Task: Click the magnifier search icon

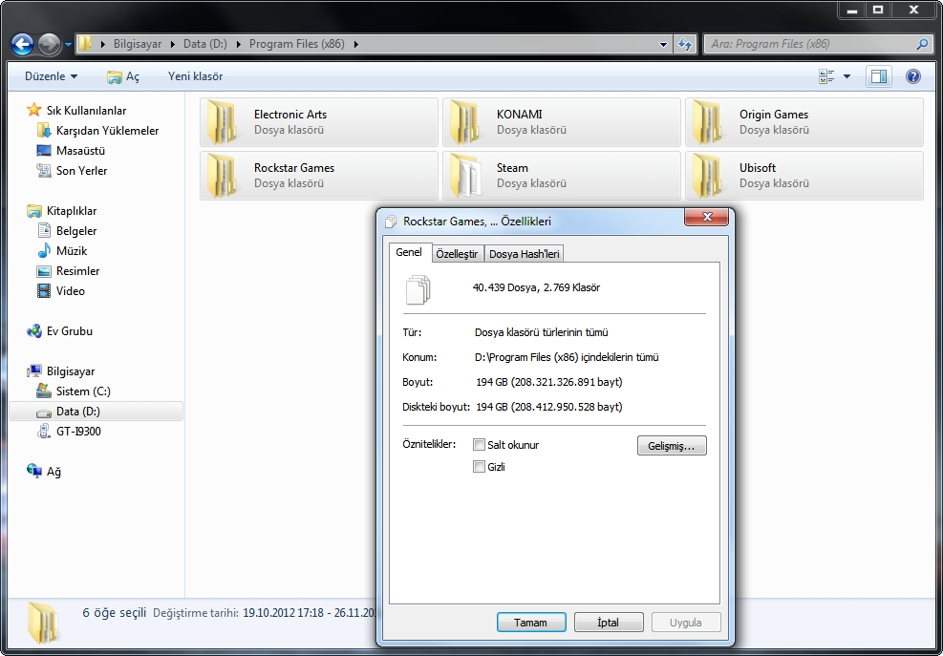Action: tap(922, 44)
